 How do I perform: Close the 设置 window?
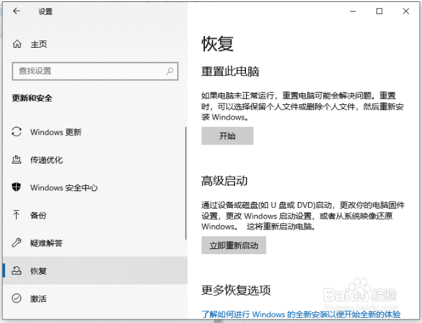point(406,12)
